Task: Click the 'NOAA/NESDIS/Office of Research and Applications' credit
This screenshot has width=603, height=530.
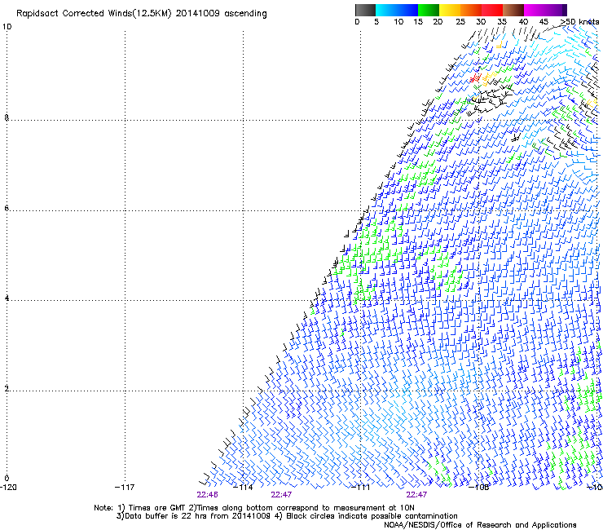Action: pos(480,525)
